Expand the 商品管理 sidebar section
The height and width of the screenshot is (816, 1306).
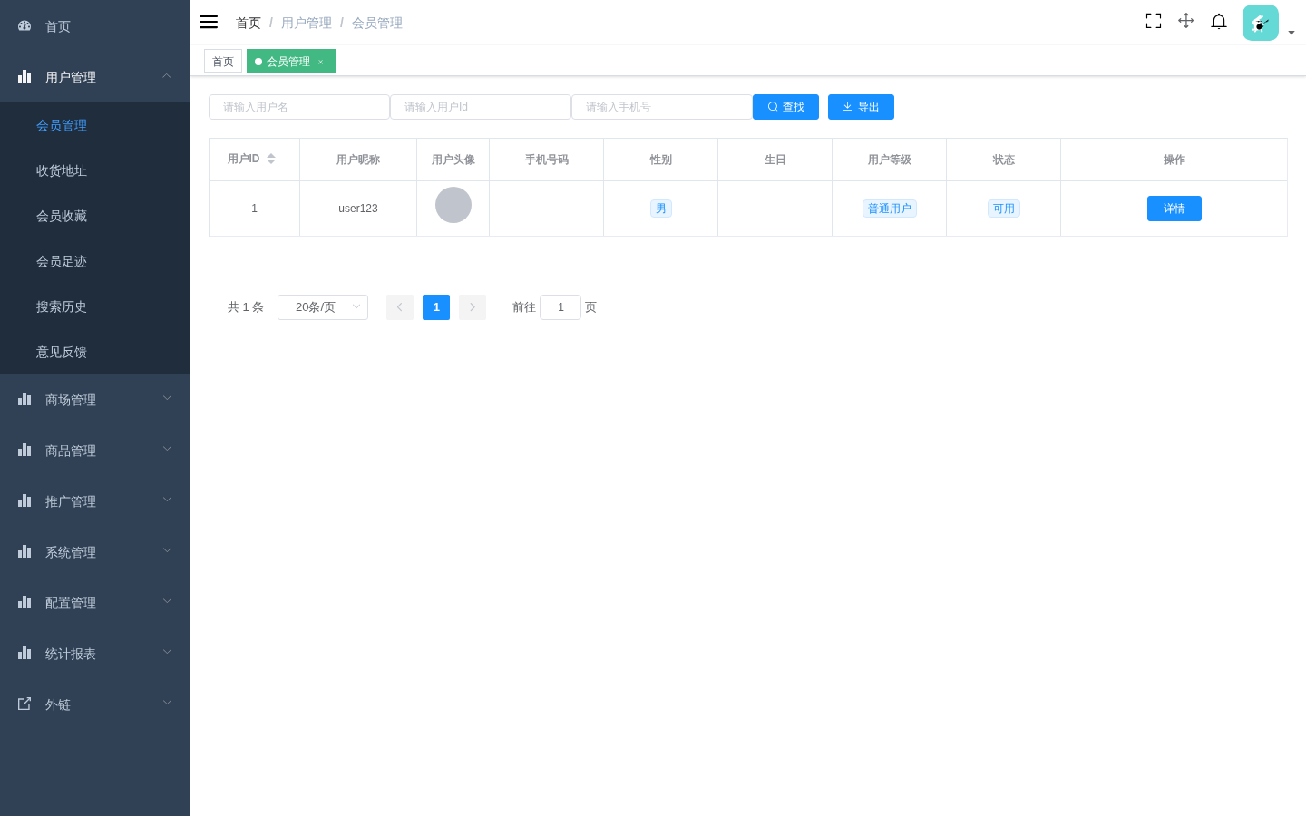pyautogui.click(x=95, y=450)
